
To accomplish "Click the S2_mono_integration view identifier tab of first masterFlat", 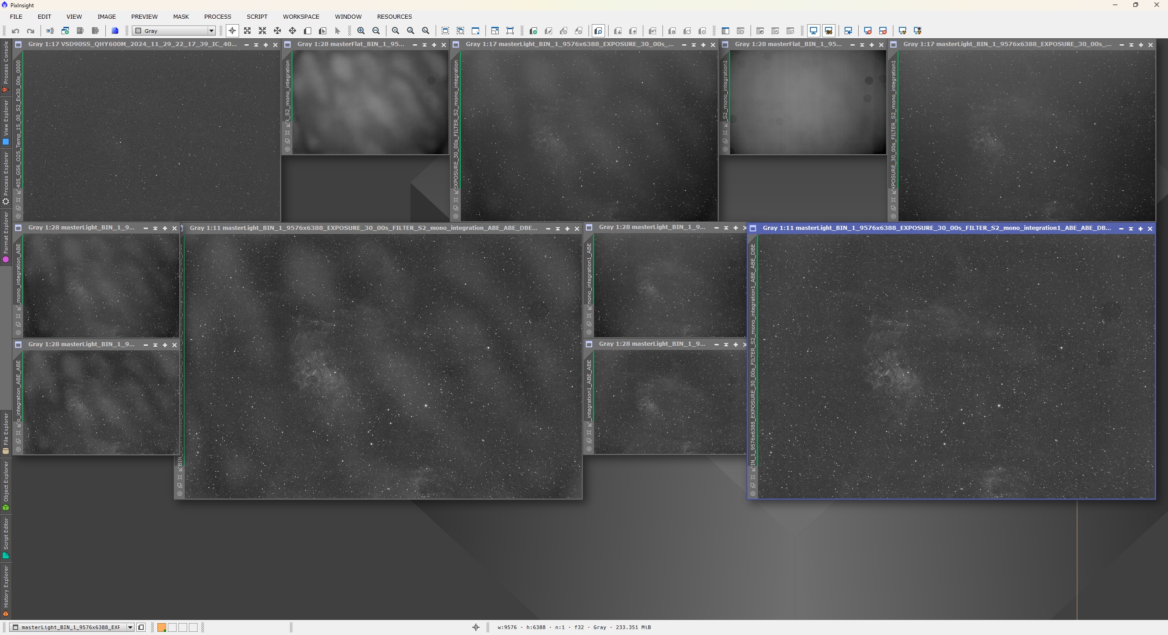I will click(287, 90).
